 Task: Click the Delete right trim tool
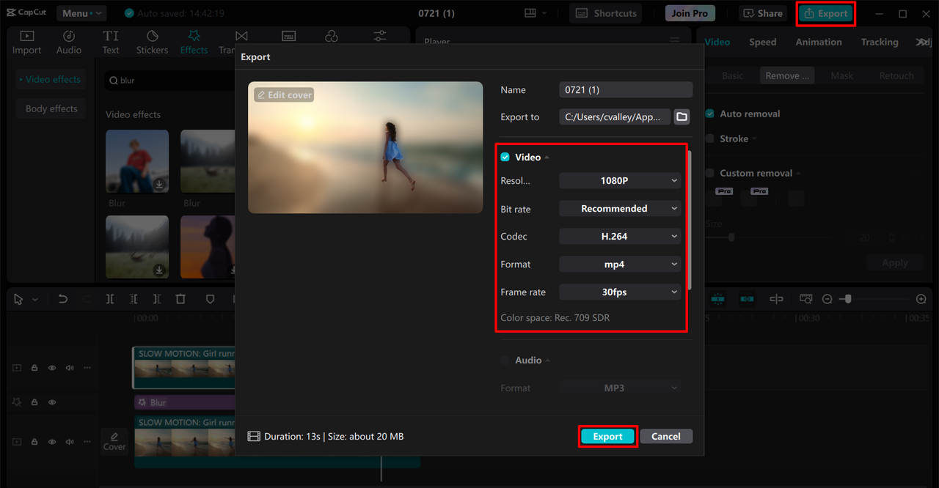(x=157, y=299)
